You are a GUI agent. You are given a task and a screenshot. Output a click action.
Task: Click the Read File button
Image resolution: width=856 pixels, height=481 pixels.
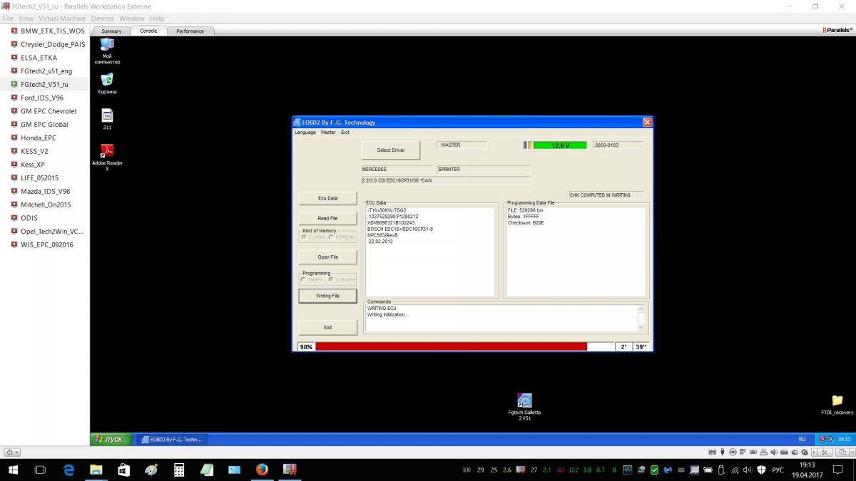328,218
